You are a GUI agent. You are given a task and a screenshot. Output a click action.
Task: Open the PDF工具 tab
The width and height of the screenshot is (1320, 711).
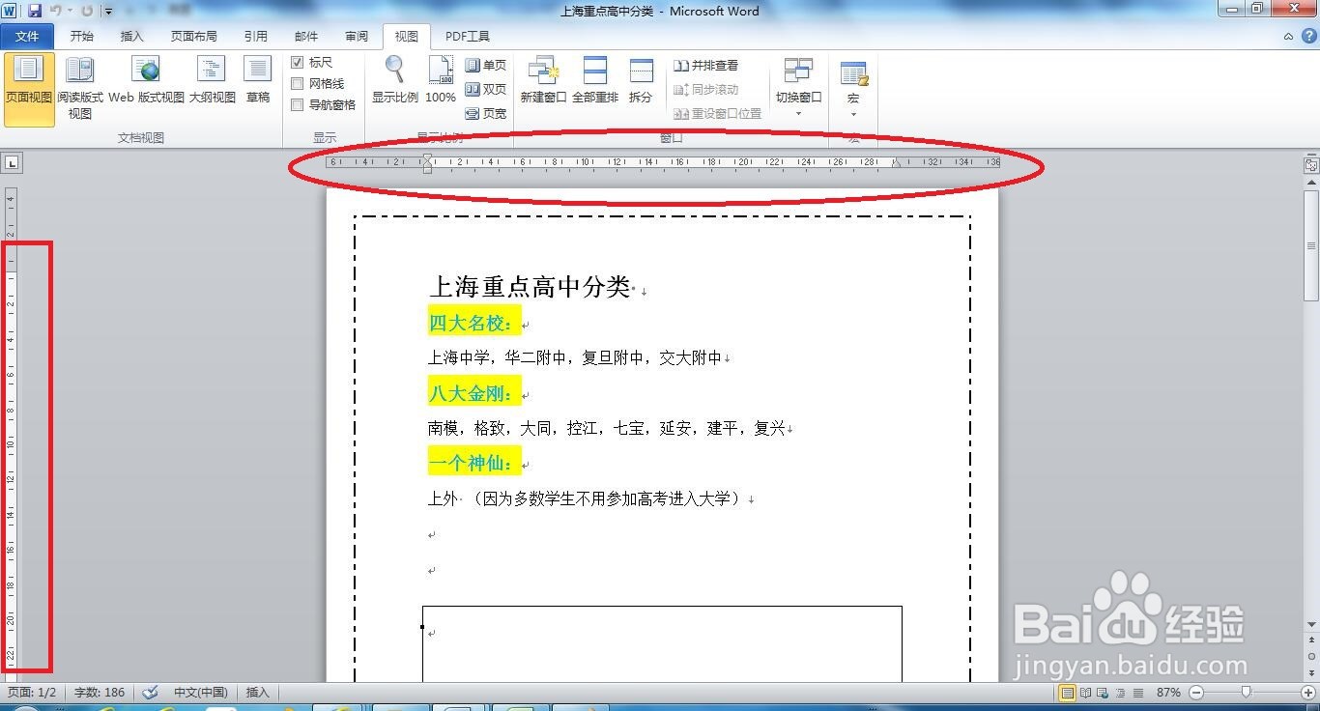click(x=468, y=37)
